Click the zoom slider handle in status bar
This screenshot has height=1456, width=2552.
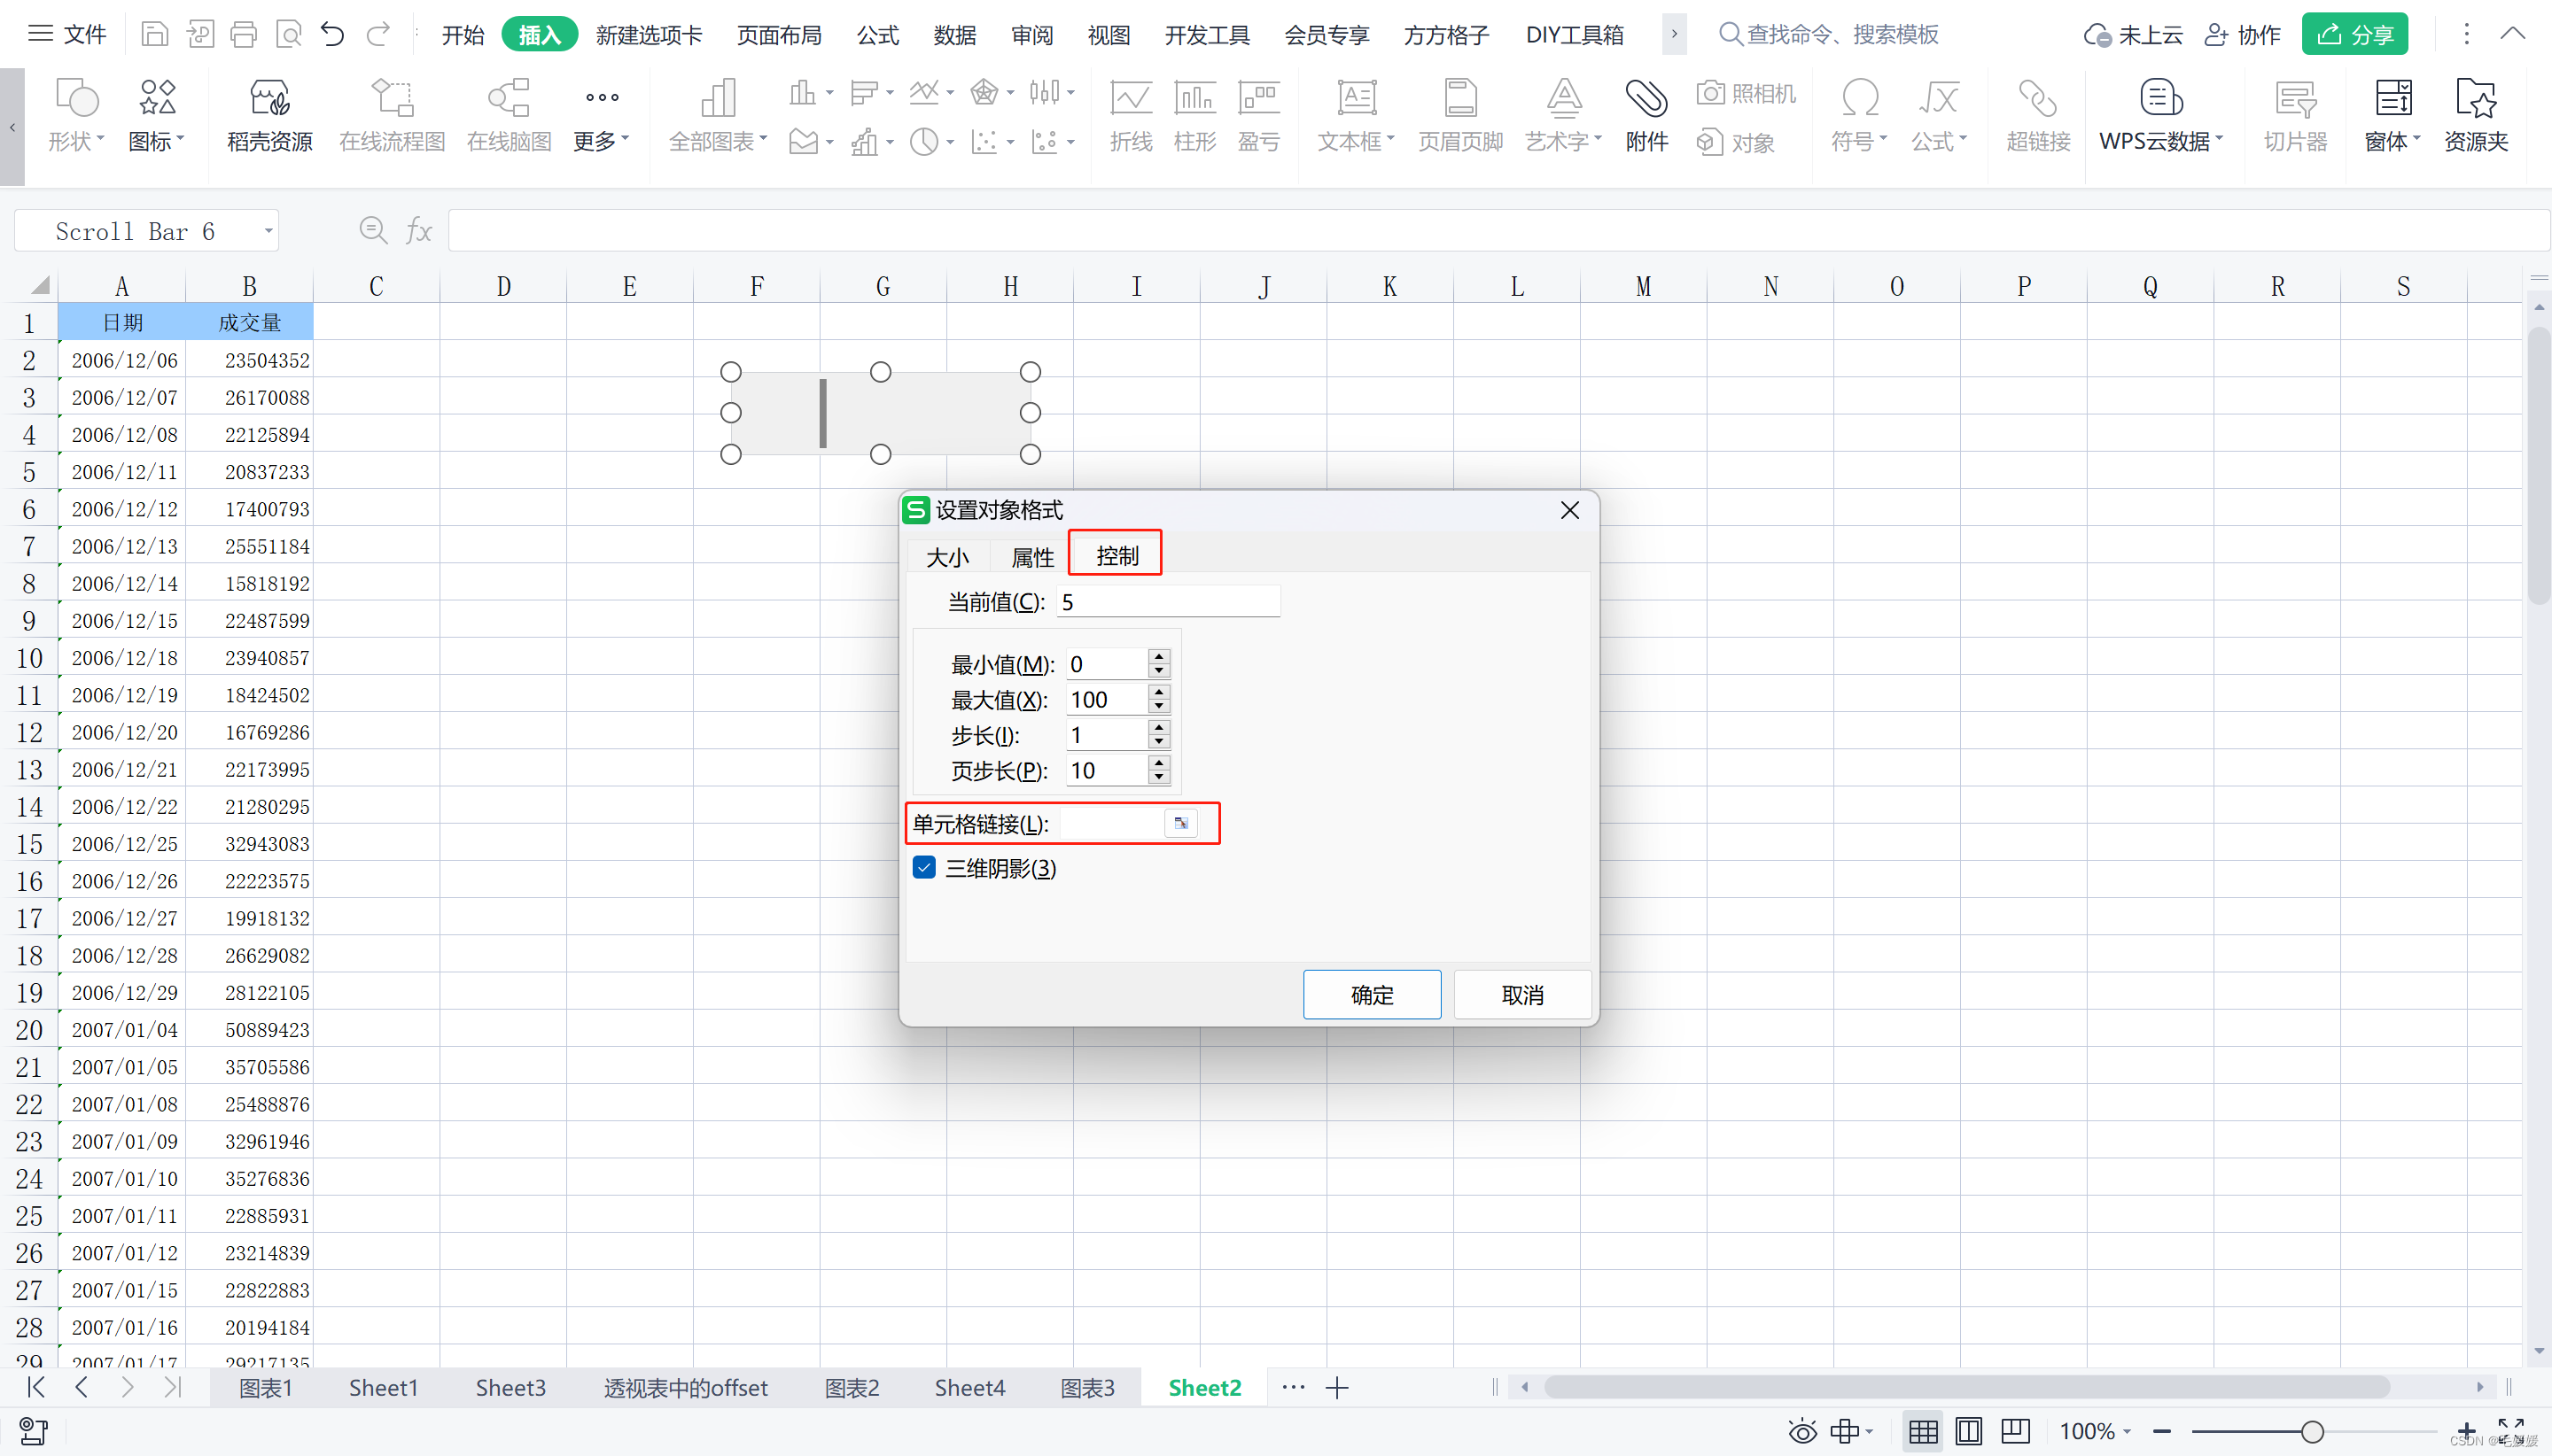pos(2312,1431)
